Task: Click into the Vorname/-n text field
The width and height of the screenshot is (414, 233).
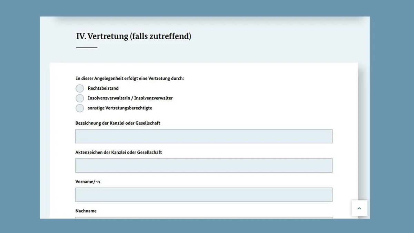Action: click(204, 195)
